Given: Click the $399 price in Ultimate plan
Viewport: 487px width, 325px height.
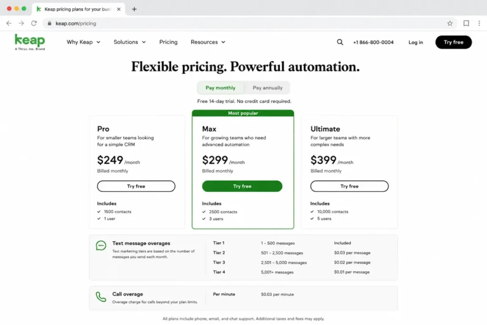Looking at the screenshot, I should click(x=323, y=160).
